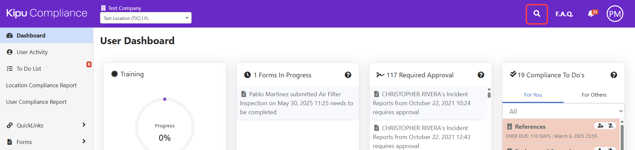Viewport: 635px width, 150px height.
Task: Open the To Do List
Action: tap(29, 69)
